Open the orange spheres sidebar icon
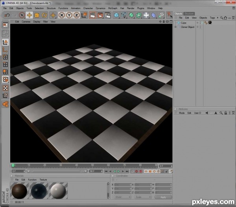Image resolution: width=236 pixels, height=207 pixels. (x=6, y=104)
